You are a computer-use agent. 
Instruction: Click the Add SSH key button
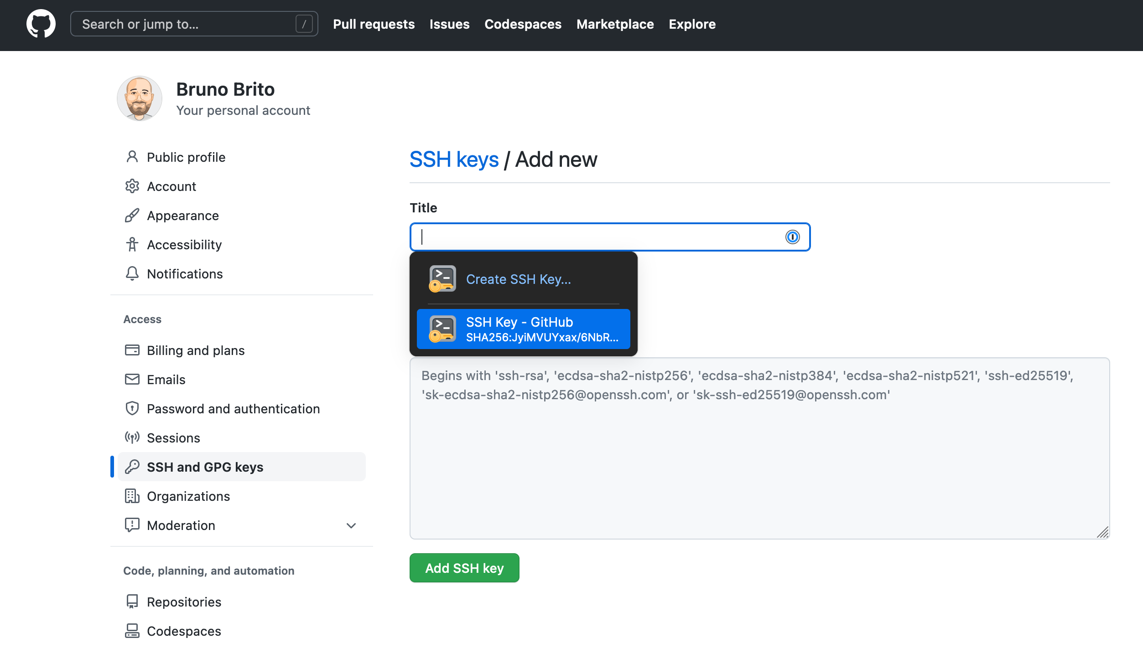464,567
